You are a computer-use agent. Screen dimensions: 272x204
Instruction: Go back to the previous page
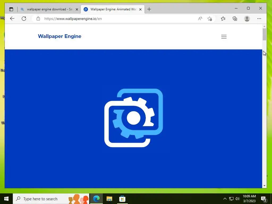[12, 19]
